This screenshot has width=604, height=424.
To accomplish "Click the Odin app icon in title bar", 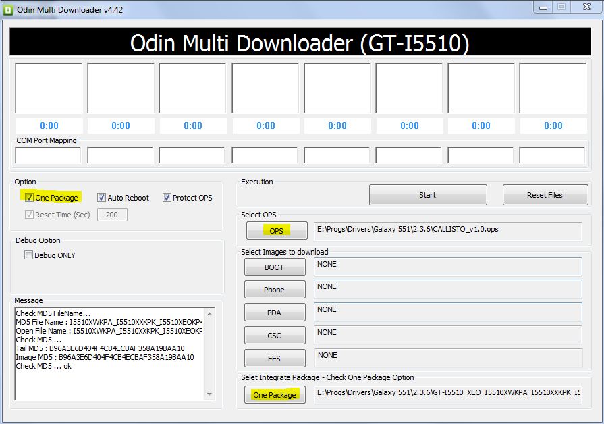I will click(7, 10).
